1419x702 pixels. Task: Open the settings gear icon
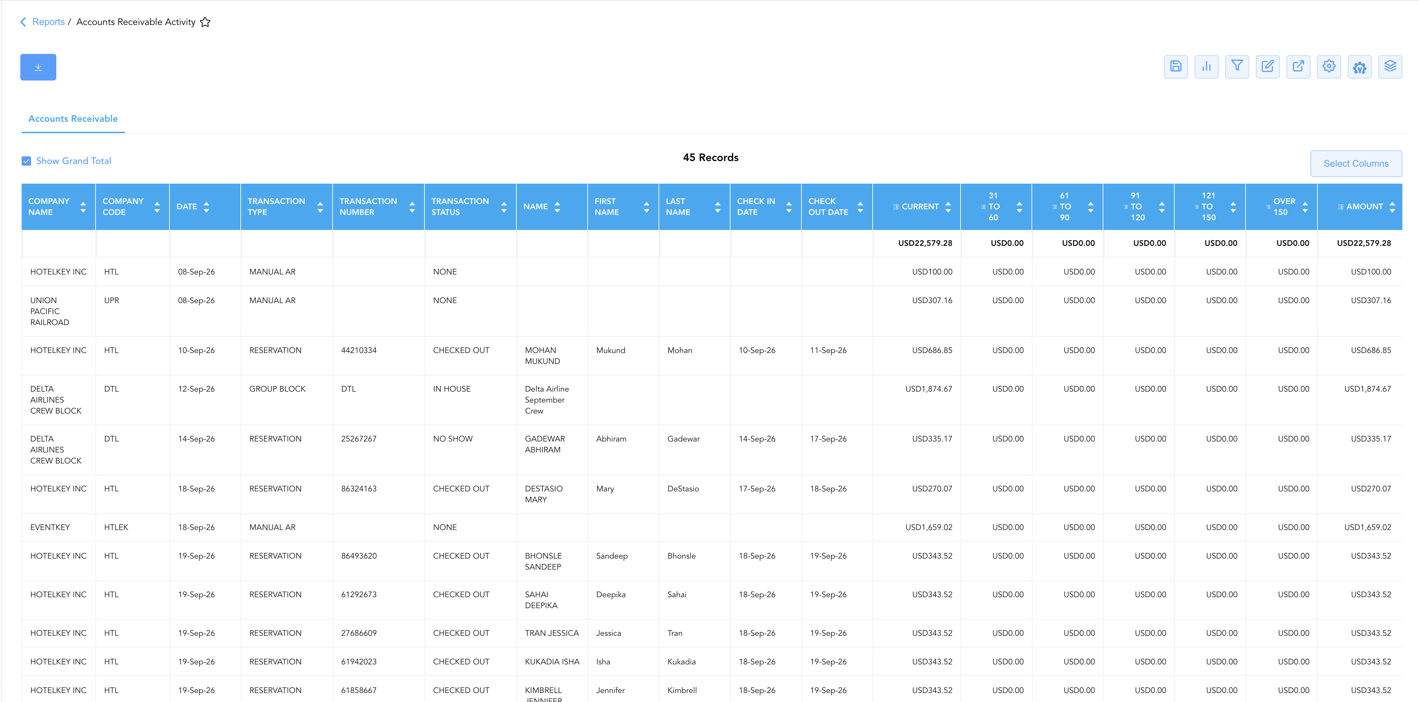coord(1329,67)
